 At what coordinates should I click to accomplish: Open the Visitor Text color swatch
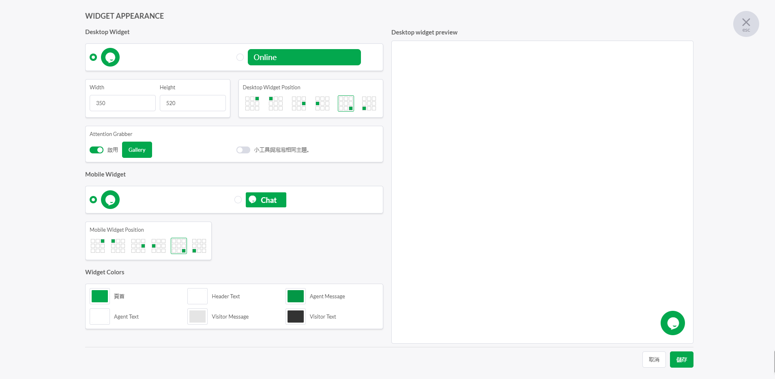pyautogui.click(x=296, y=317)
